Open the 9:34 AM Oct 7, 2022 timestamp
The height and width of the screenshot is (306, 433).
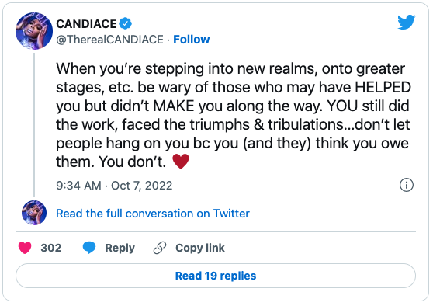tap(114, 186)
